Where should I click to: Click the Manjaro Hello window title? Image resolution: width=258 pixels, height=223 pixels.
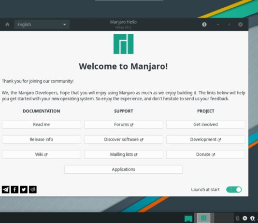click(x=123, y=22)
